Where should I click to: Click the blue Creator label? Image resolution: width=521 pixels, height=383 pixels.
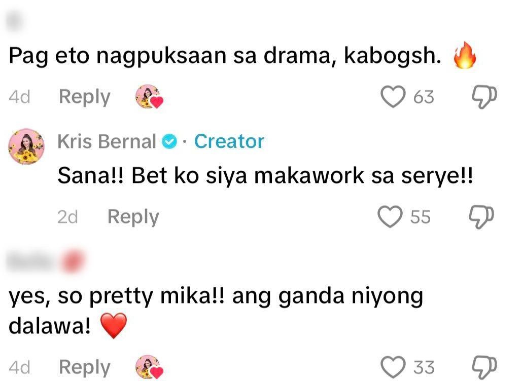tap(229, 142)
